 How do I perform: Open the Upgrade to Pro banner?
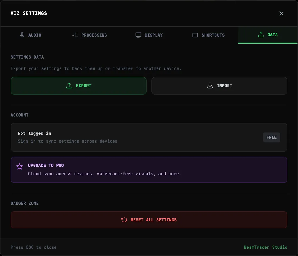(149, 170)
